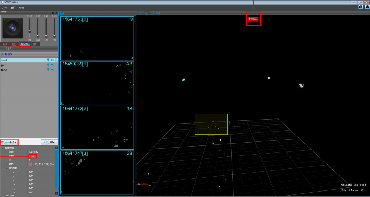Click the z value 0.00 field
The image size is (370, 197).
coord(41,180)
